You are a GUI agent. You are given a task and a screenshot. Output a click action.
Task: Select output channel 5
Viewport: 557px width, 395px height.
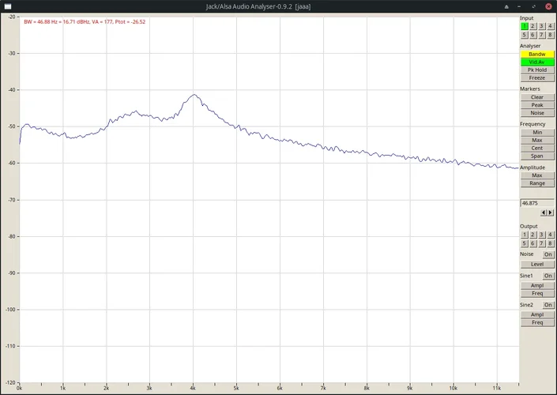coord(525,243)
